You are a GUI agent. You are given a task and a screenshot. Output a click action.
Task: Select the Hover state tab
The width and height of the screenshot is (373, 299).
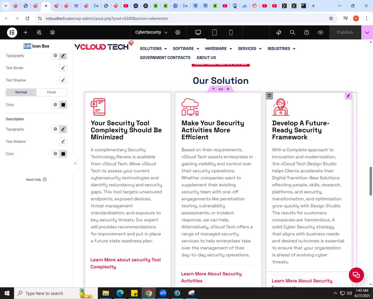pyautogui.click(x=52, y=92)
